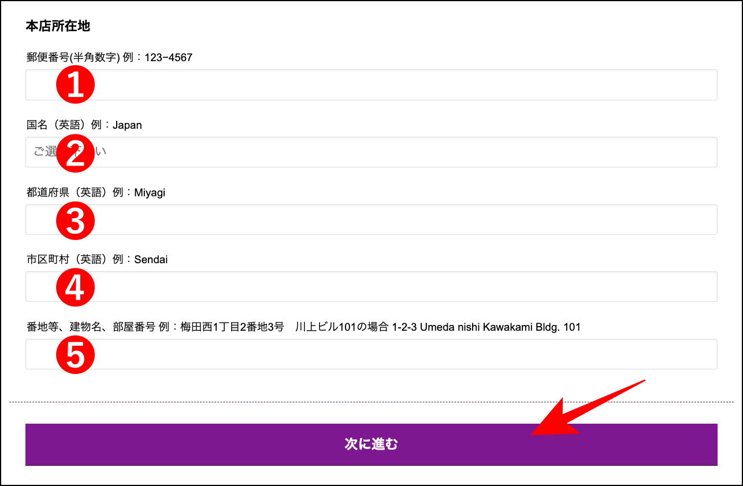This screenshot has width=743, height=486.
Task: Click the red numbered badge 1
Action: 75,84
